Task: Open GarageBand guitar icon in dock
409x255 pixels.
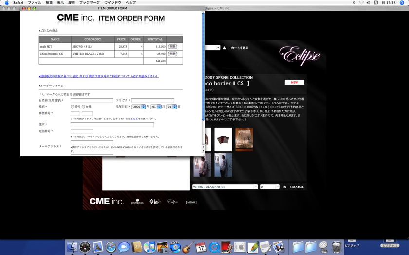Action: point(188,247)
